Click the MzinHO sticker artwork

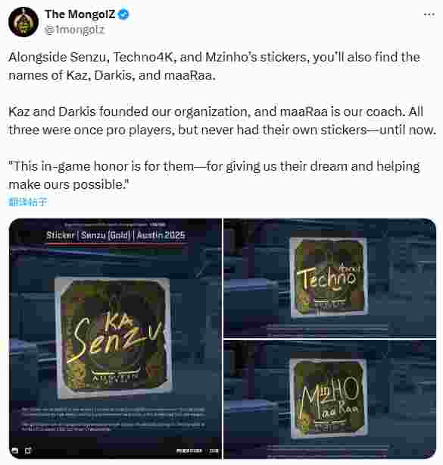pos(329,398)
